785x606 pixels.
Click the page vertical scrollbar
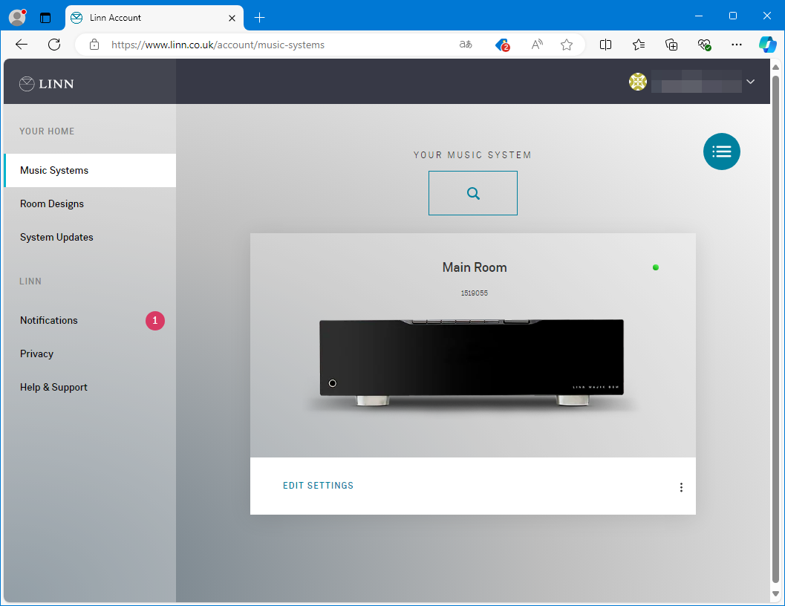pos(775,330)
